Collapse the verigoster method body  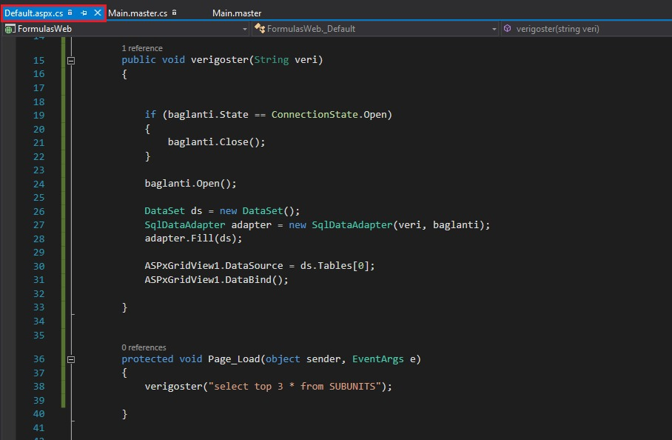click(71, 62)
